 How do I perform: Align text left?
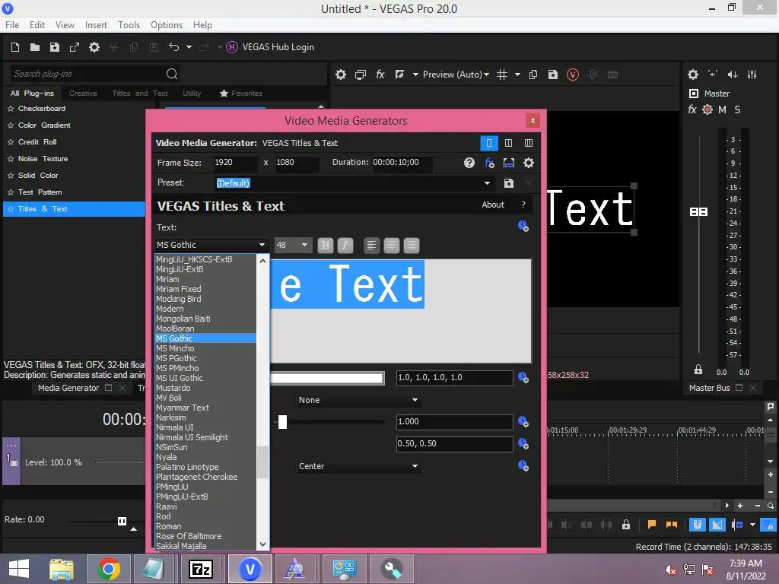pyautogui.click(x=371, y=246)
